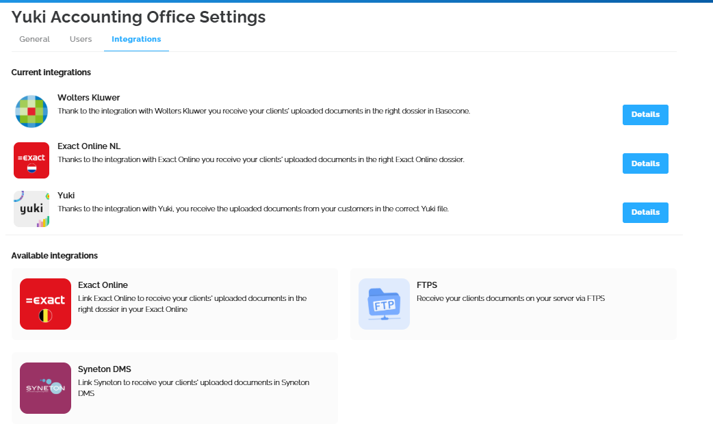Click the Syneton logo icon

pyautogui.click(x=45, y=388)
